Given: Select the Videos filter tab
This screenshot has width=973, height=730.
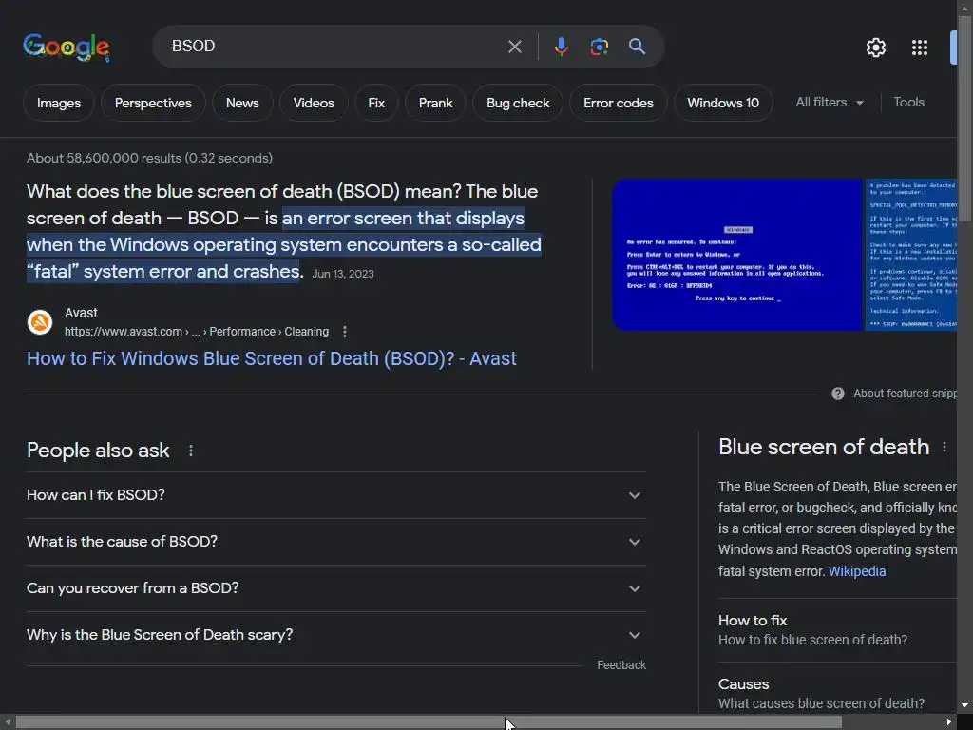Looking at the screenshot, I should (x=314, y=103).
